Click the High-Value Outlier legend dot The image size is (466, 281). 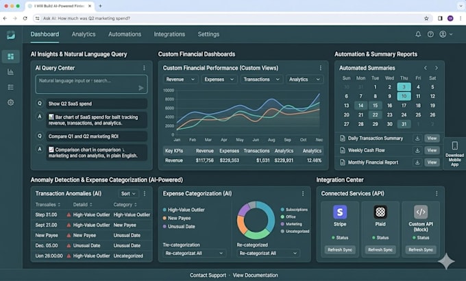coord(164,210)
